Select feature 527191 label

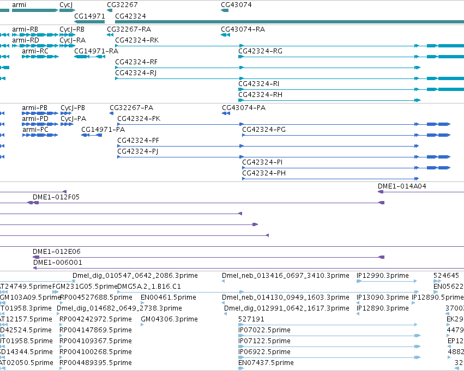[x=251, y=320]
